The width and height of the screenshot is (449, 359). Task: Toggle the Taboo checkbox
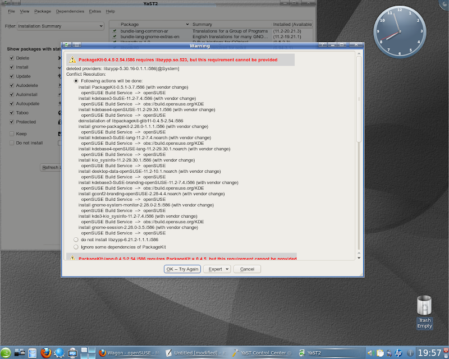point(12,113)
